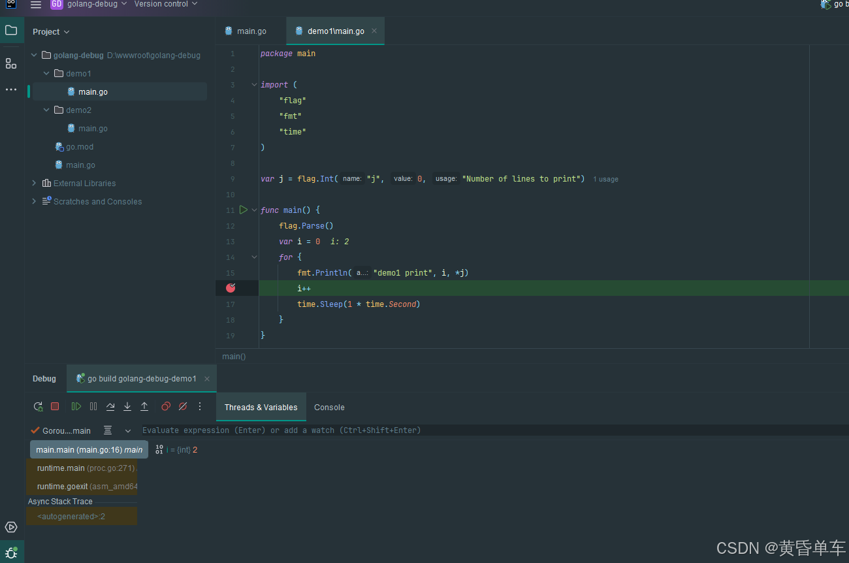Click the Step Out debug icon
Image resolution: width=849 pixels, height=563 pixels.
click(x=144, y=406)
